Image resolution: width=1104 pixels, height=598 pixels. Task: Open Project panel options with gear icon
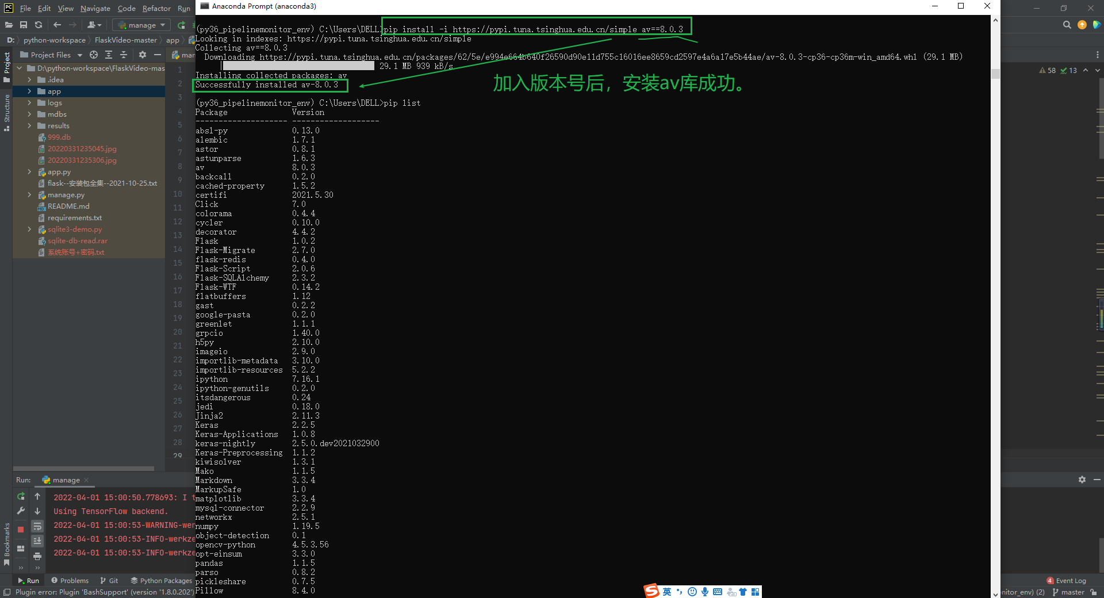[143, 55]
